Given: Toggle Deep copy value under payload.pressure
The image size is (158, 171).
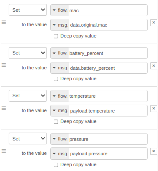Looking at the screenshot, I should tap(56, 165).
